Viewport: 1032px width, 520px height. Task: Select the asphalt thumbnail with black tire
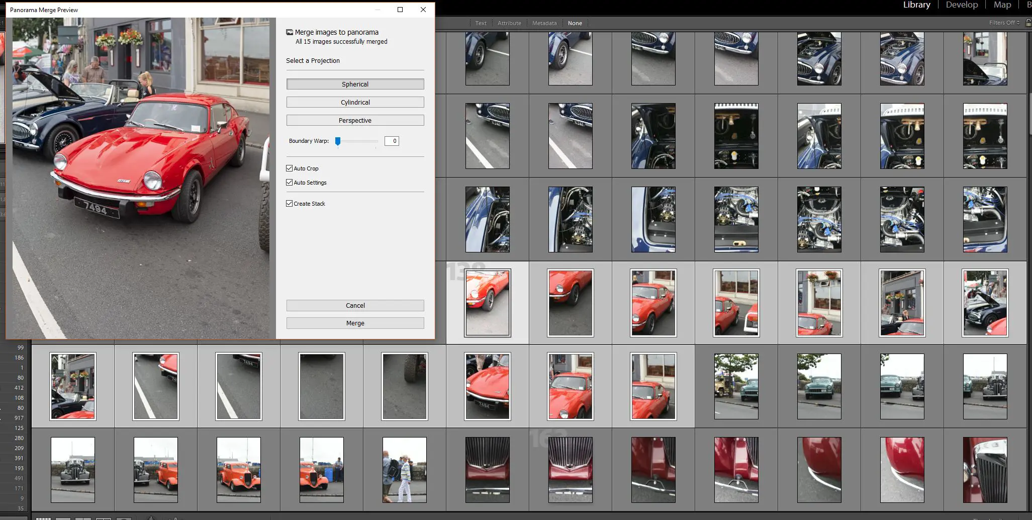click(x=405, y=386)
